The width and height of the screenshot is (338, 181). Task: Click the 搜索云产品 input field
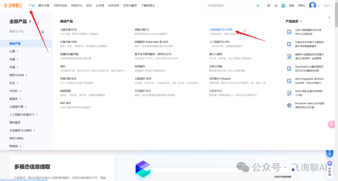[24, 32]
